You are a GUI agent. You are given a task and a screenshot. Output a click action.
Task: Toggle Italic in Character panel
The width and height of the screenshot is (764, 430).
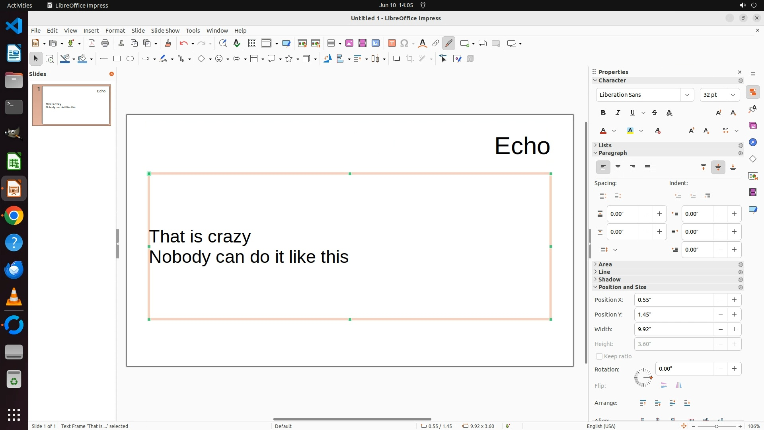point(618,113)
